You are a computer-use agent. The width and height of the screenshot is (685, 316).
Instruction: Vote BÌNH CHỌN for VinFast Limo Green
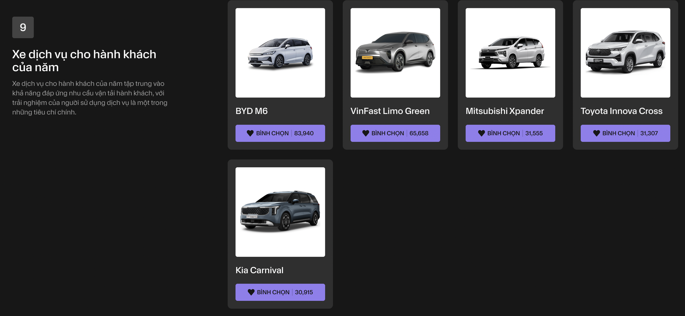click(395, 133)
